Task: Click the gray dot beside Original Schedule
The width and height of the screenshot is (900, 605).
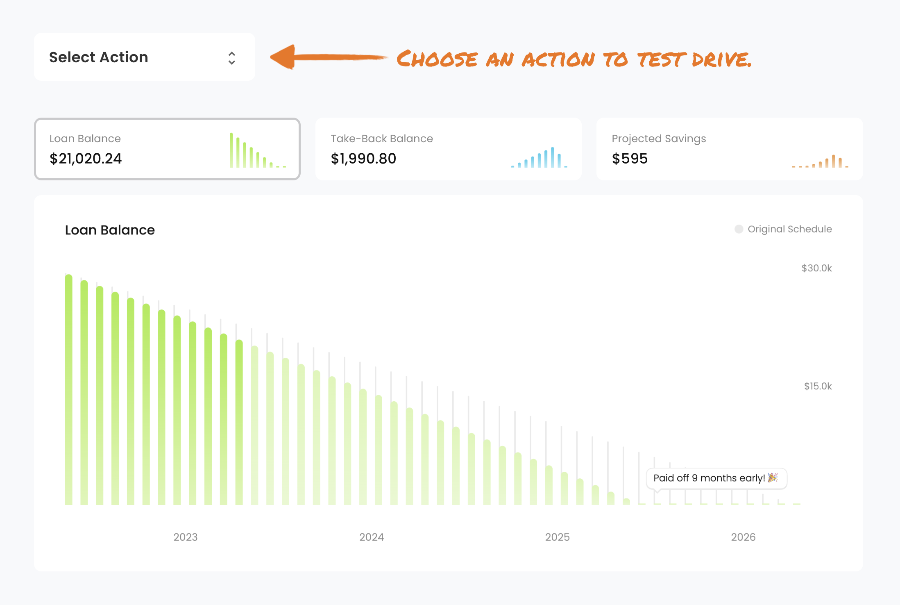Action: (739, 229)
